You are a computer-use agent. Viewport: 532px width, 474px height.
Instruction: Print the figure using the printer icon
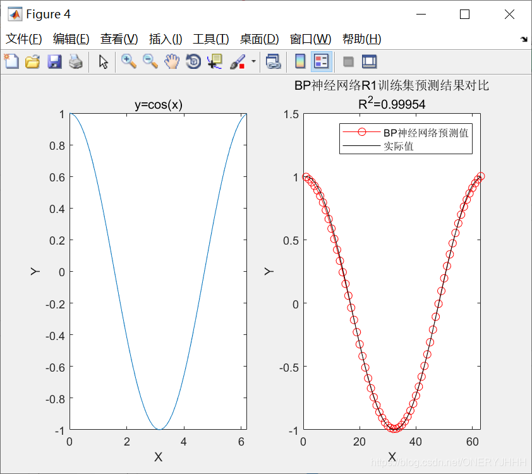[x=77, y=61]
